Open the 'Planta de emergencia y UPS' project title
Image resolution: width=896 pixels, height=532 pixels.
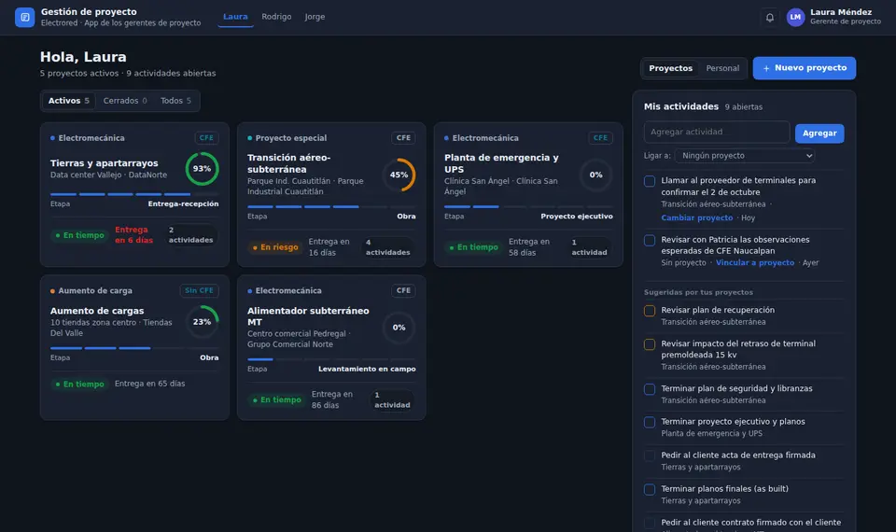[501, 163]
